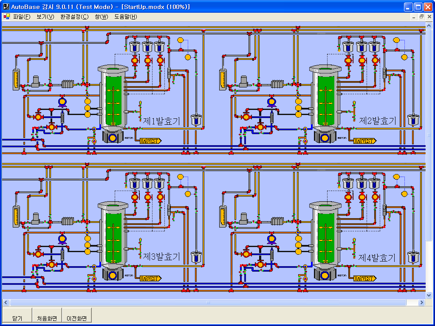
Task: Open the 보기(V) menu
Action: coord(45,17)
